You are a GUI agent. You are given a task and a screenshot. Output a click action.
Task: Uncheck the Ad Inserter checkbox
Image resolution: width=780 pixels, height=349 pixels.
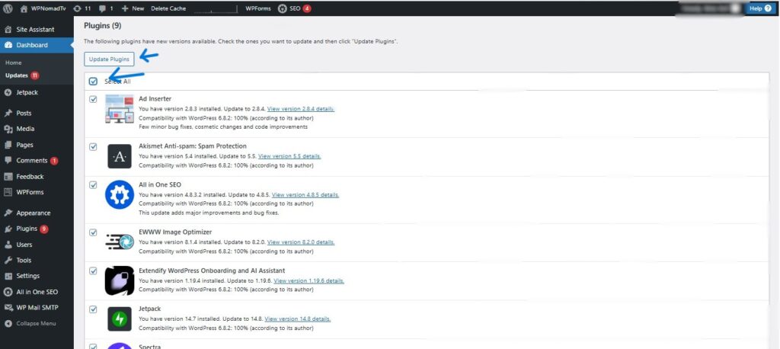pyautogui.click(x=93, y=99)
